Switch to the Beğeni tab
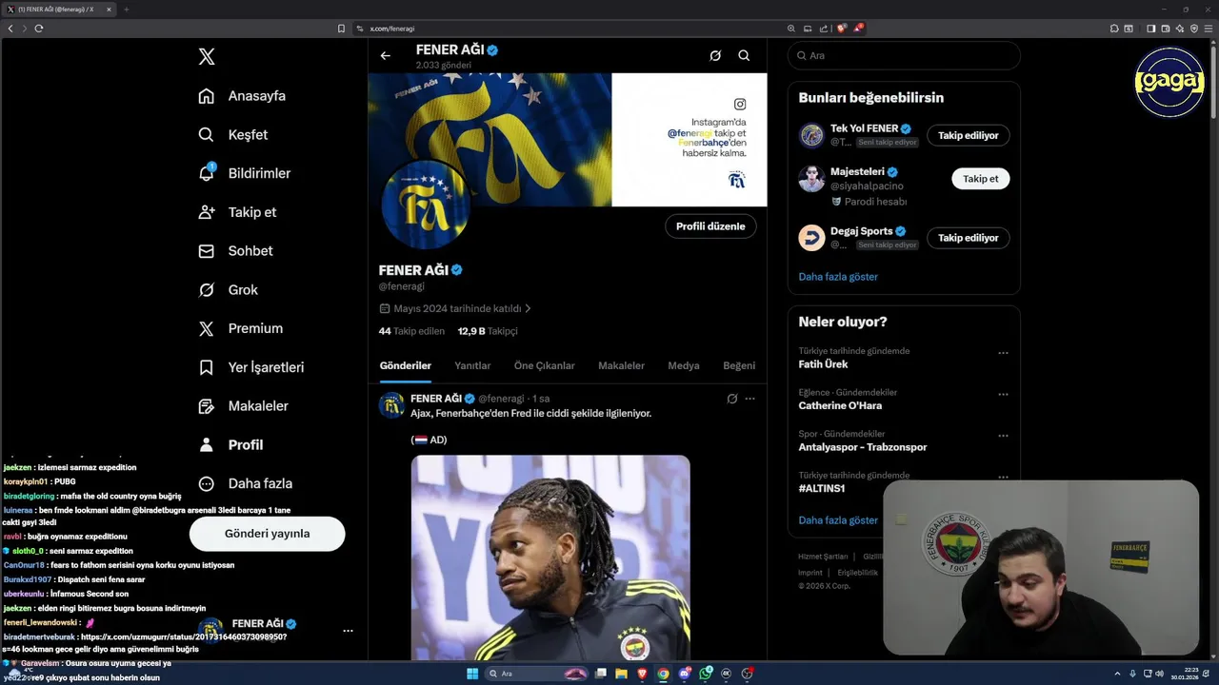Image resolution: width=1219 pixels, height=685 pixels. click(739, 365)
